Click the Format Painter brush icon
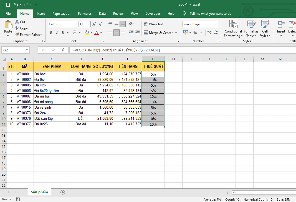 coord(17,35)
